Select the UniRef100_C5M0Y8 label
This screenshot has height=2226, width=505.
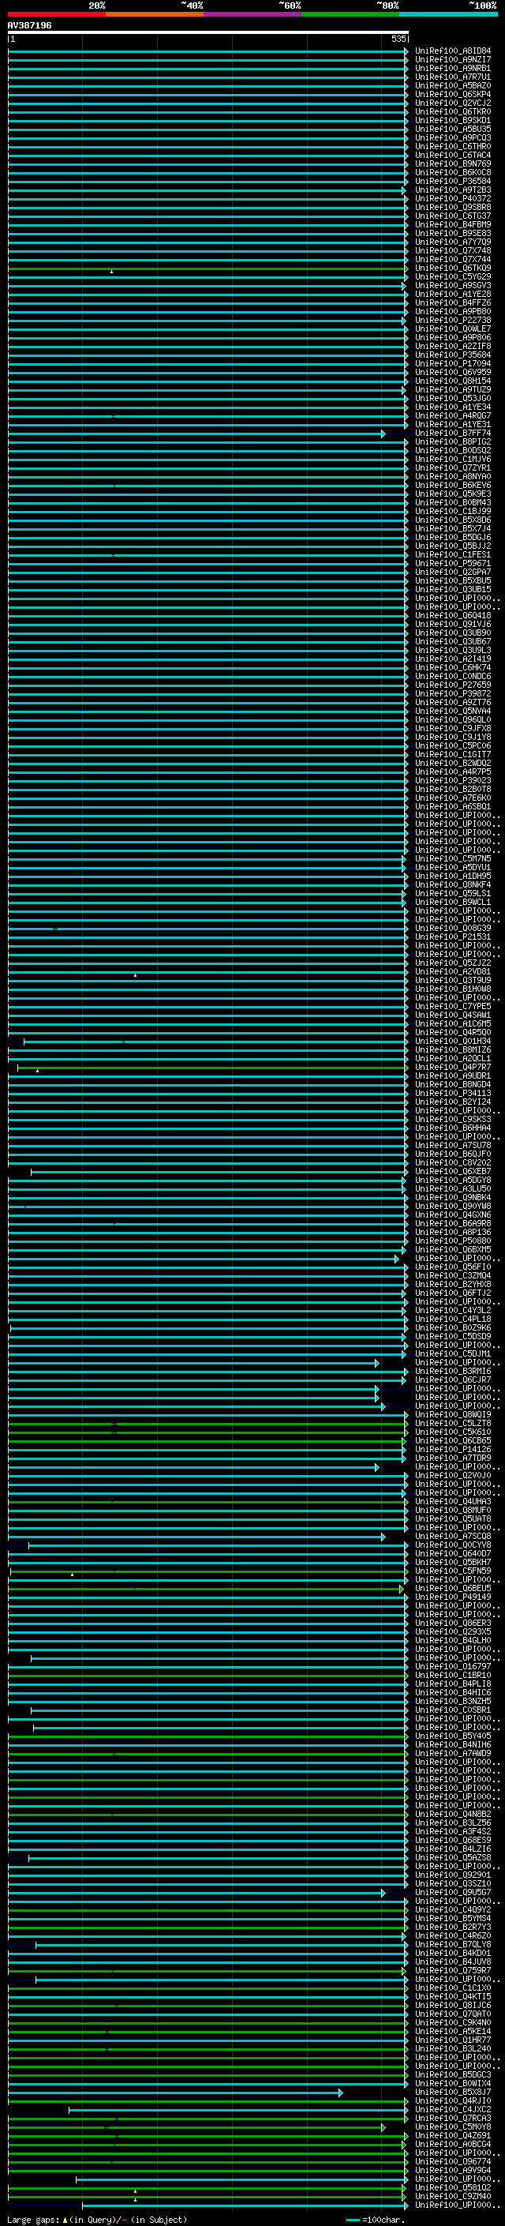453,2127
